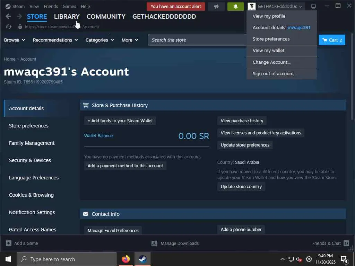This screenshot has height=266, width=355.
Task: Click the Contact Info envelope icon
Action: point(86,214)
